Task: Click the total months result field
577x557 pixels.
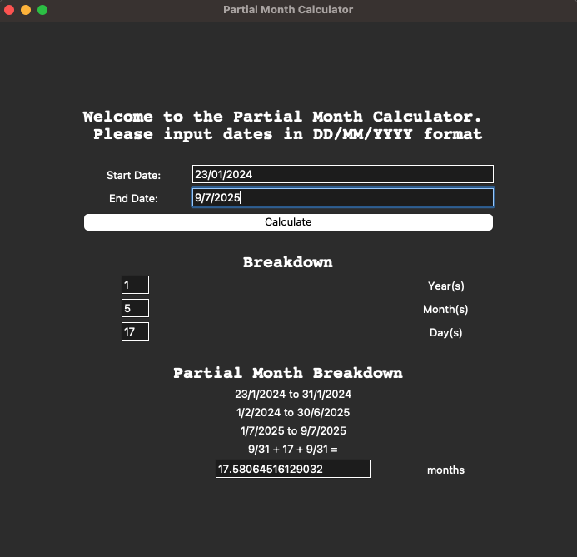Action: [292, 469]
